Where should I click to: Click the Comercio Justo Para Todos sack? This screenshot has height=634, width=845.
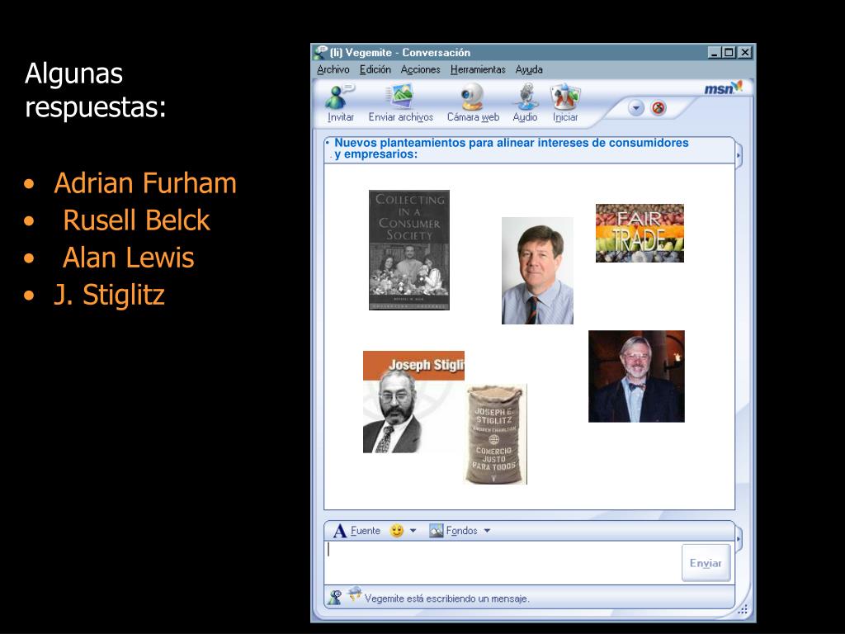click(495, 434)
